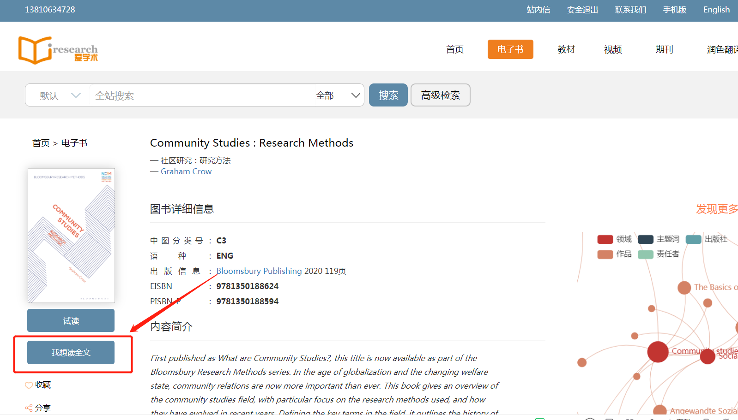Toggle the 领域 legend item

(614, 239)
